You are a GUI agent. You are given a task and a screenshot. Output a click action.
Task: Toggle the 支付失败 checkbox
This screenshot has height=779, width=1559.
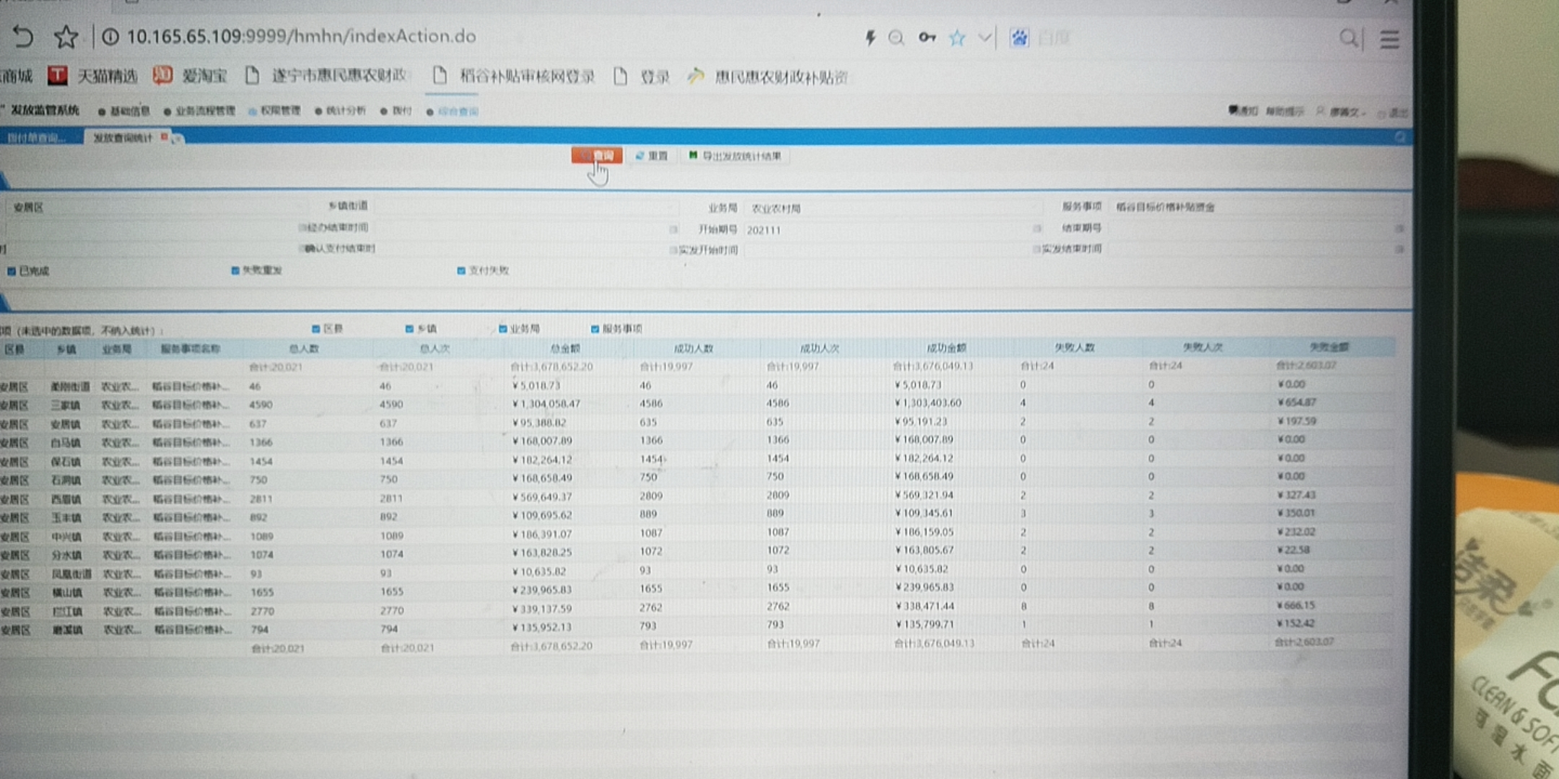(461, 270)
